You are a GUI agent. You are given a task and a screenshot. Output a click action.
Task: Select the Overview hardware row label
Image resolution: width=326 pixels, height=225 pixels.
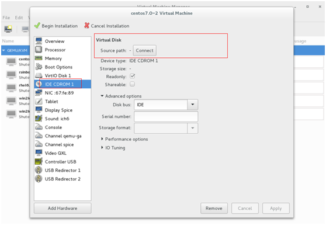(x=55, y=41)
